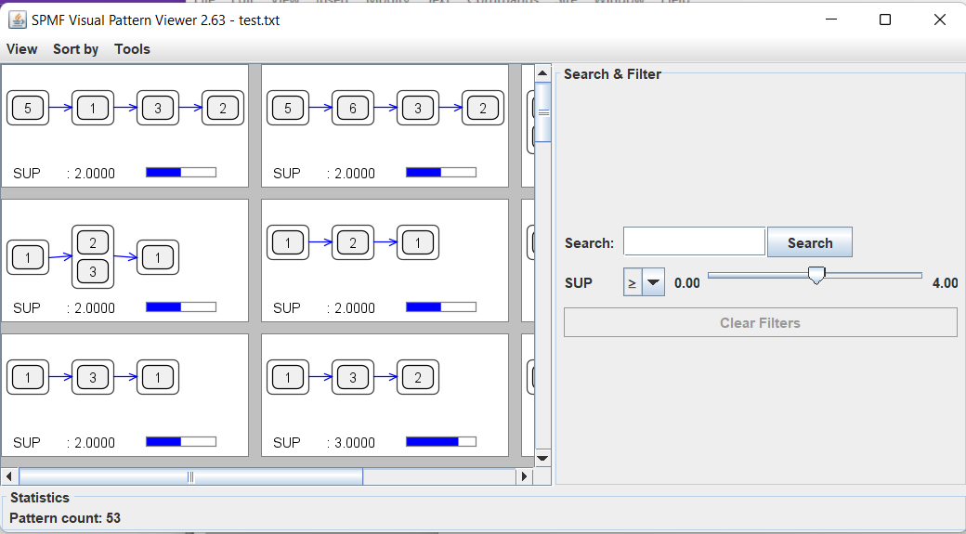Expand the SUP comparison operator dropdown
The height and width of the screenshot is (534, 966).
[644, 283]
